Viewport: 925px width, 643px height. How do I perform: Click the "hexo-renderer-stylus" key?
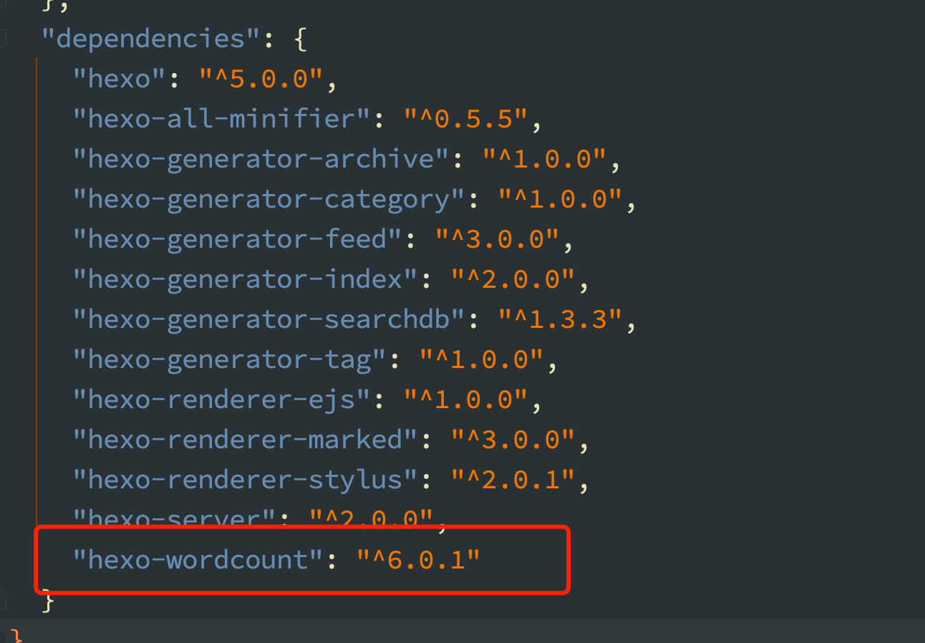pyautogui.click(x=246, y=479)
